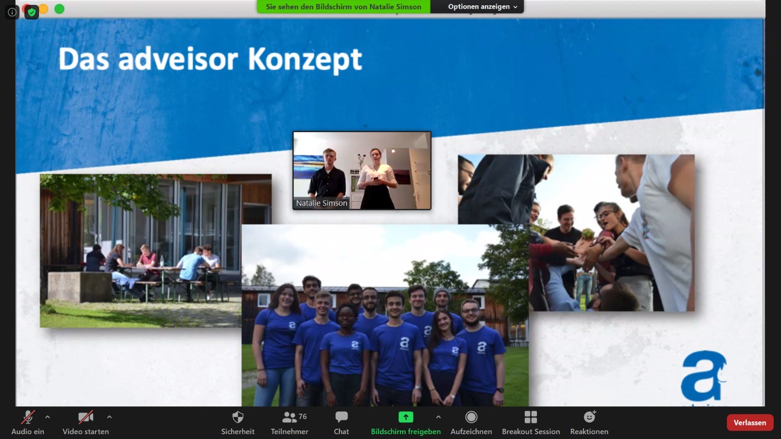
Task: Expand audio options arrow next to Audio ein
Action: (47, 417)
